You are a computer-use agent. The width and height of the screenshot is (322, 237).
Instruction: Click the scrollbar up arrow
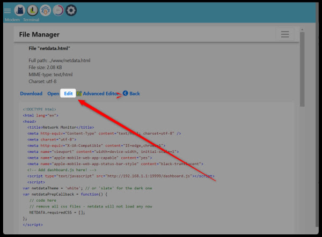click(302, 29)
